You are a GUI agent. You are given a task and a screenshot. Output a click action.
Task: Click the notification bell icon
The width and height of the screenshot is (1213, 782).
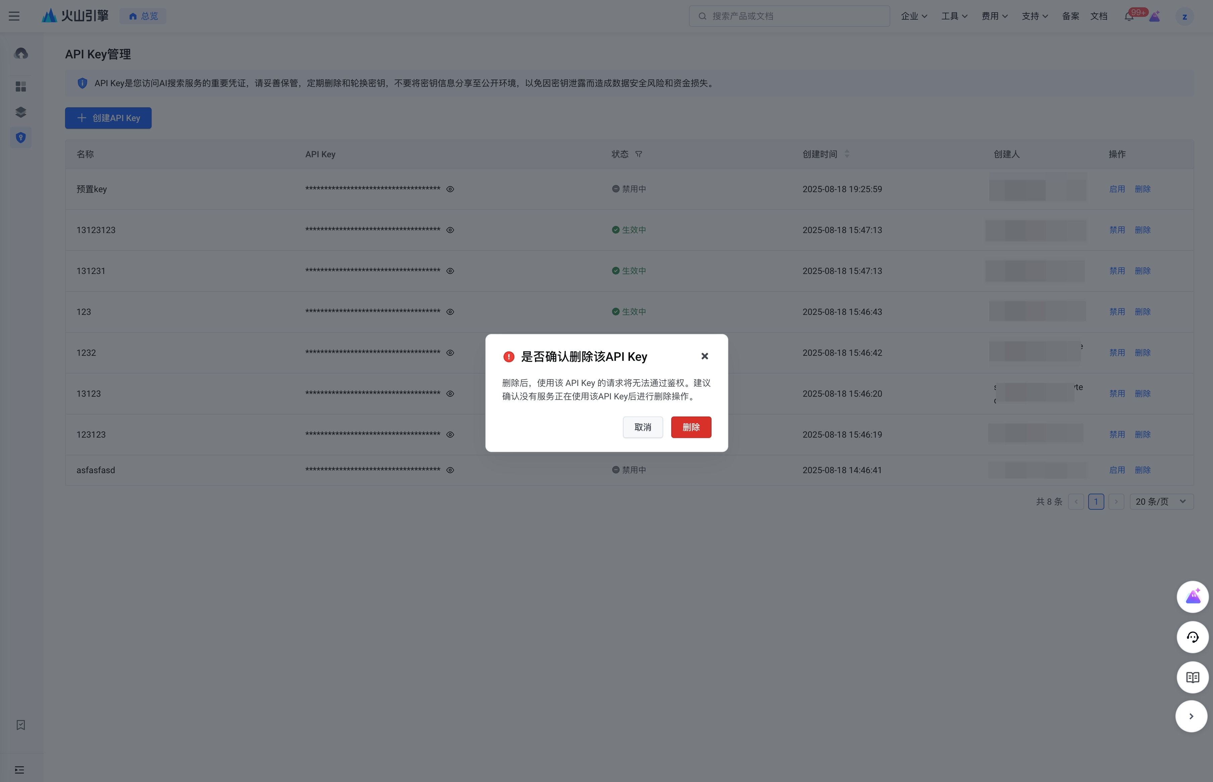coord(1129,16)
